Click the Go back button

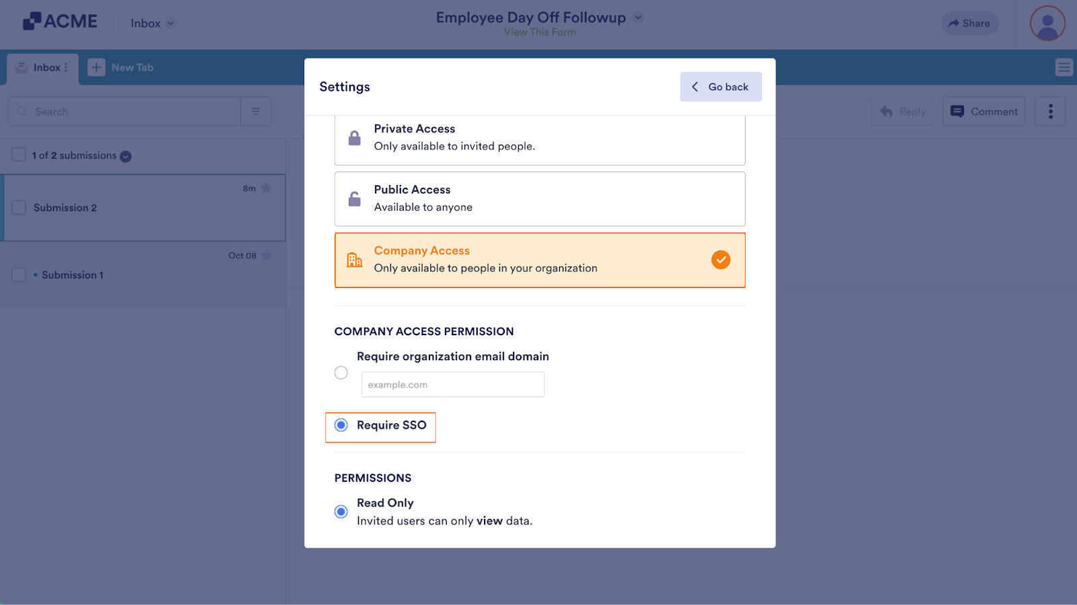point(720,87)
